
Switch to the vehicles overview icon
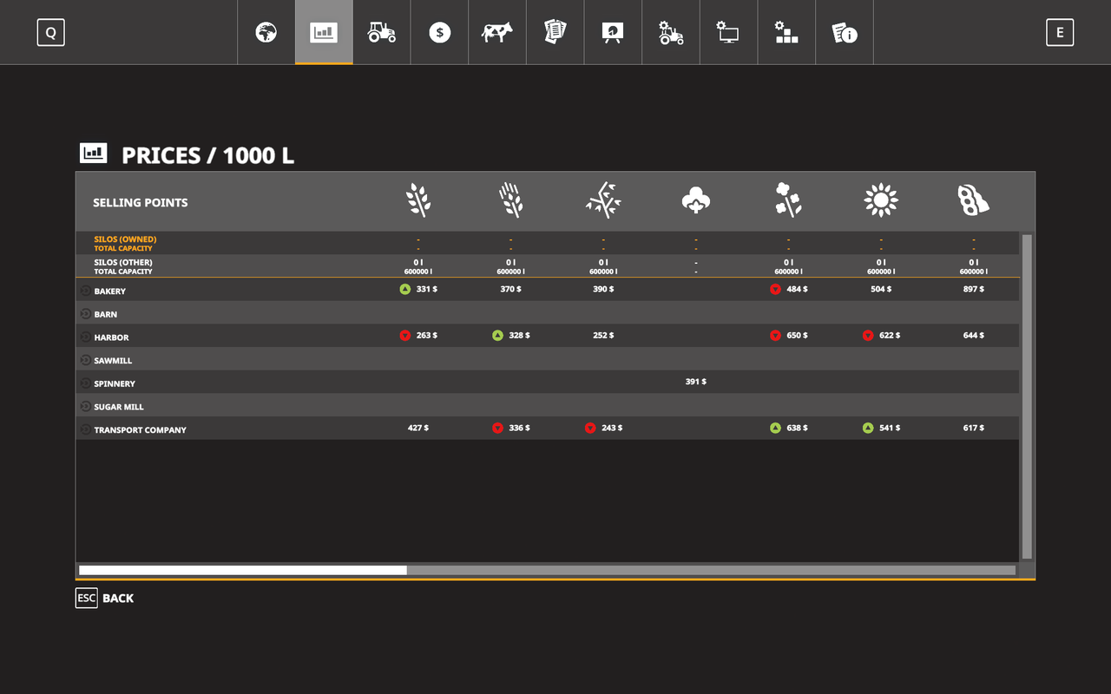coord(381,32)
